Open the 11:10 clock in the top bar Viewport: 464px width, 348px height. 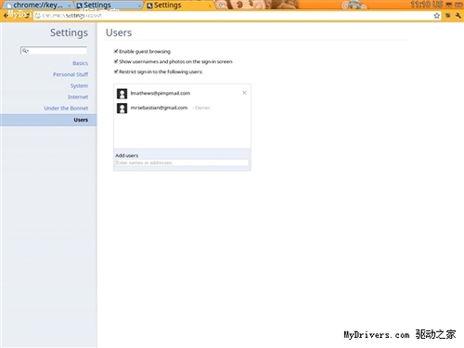421,5
